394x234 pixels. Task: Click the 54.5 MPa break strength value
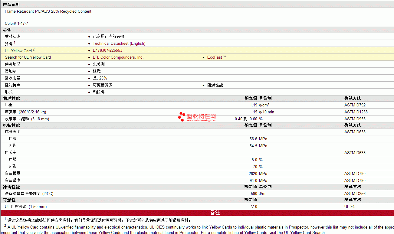258,146
